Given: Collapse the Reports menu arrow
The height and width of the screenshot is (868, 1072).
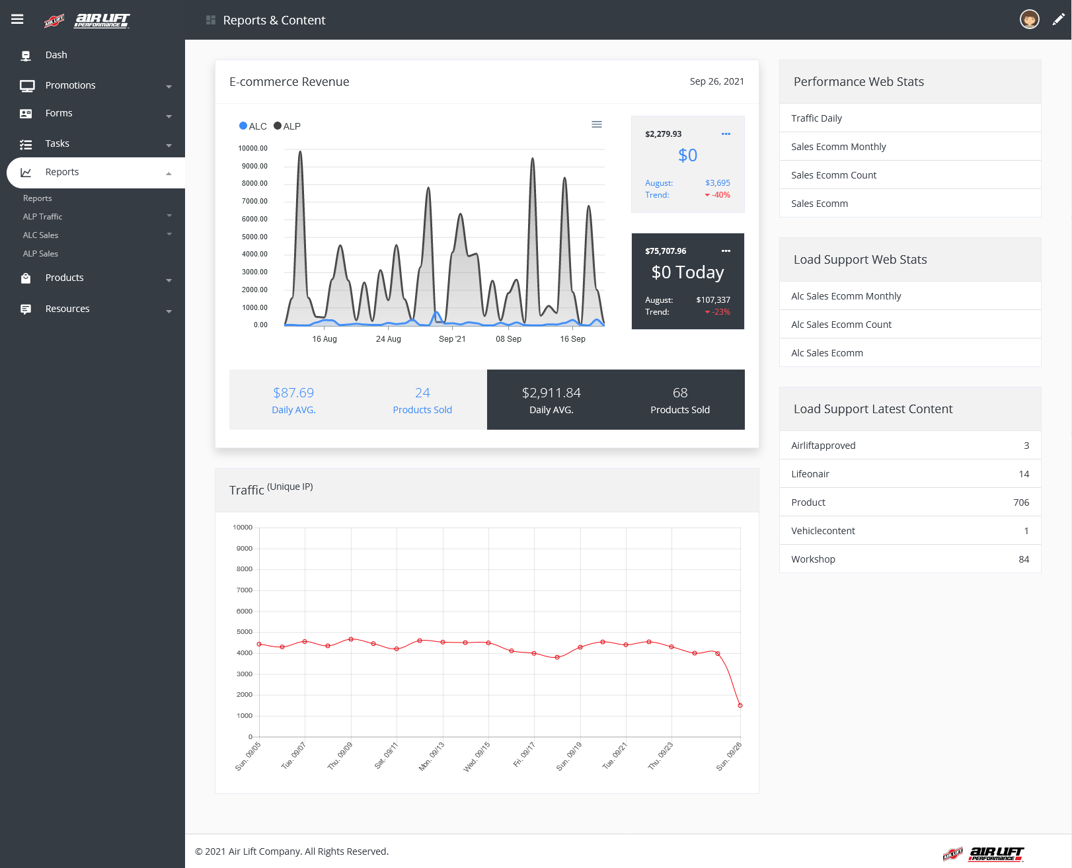Looking at the screenshot, I should point(169,174).
